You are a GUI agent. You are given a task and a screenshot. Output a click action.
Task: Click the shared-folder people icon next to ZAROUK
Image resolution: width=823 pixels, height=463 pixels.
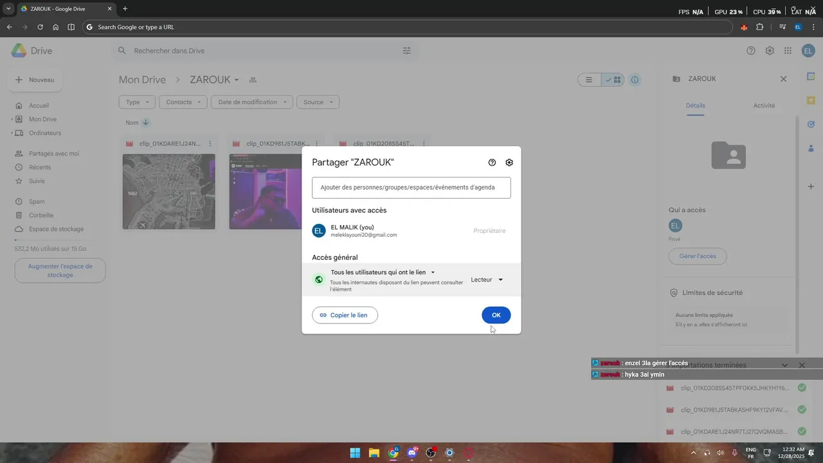pos(253,80)
